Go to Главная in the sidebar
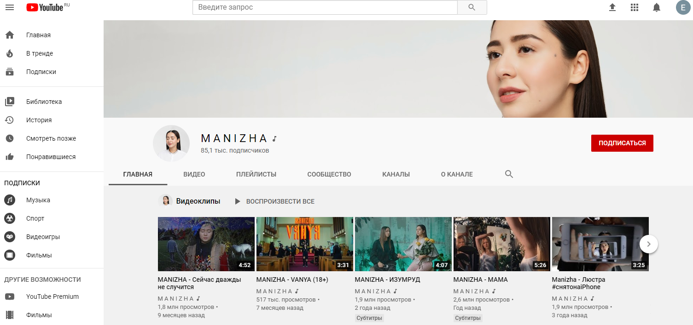 point(52,35)
